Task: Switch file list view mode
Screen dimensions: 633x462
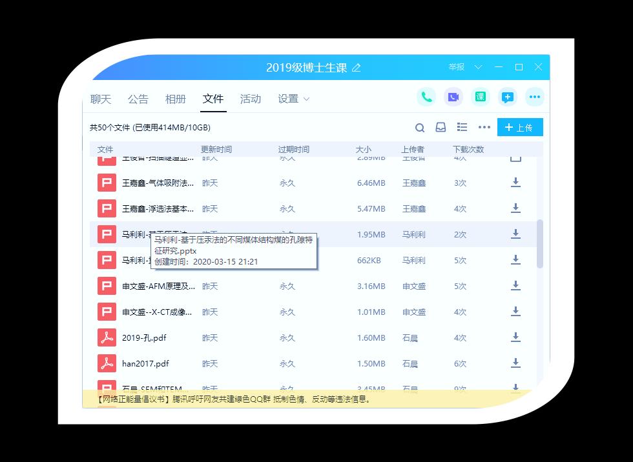Action: (x=462, y=128)
